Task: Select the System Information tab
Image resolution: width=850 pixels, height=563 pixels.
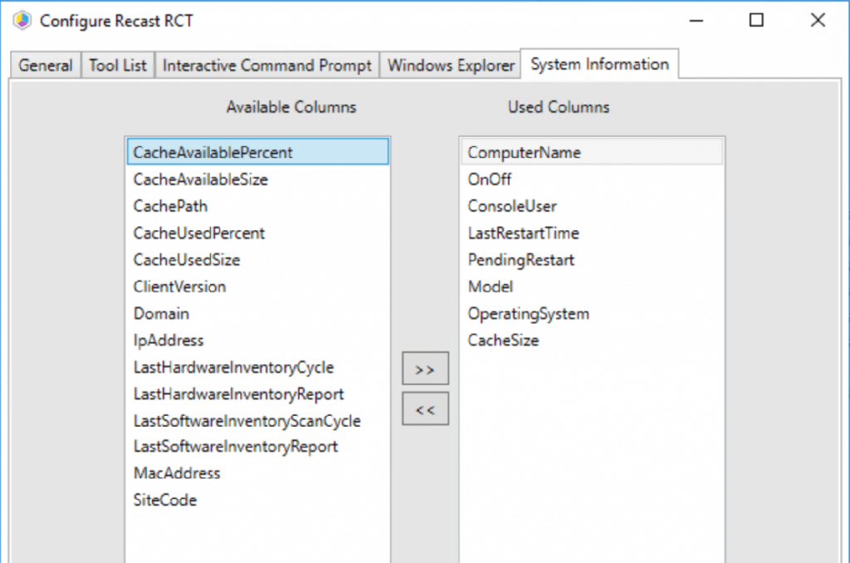Action: (599, 63)
